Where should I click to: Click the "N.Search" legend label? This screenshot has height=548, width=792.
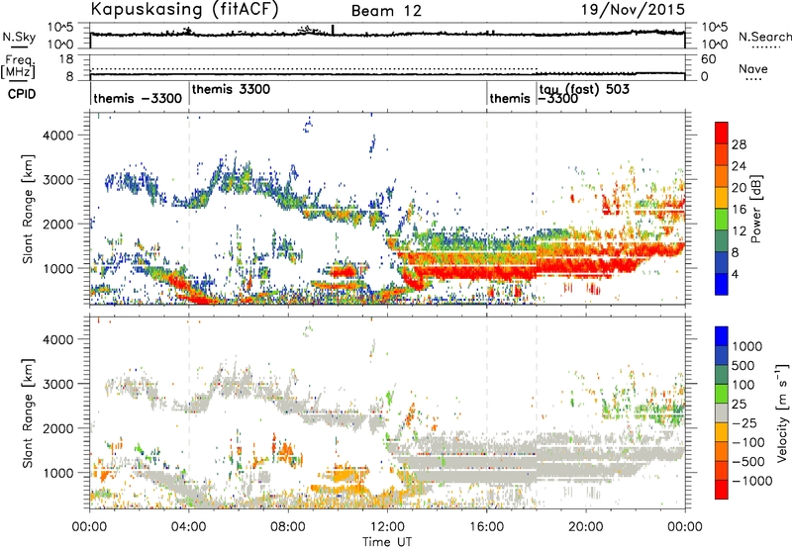tap(764, 37)
